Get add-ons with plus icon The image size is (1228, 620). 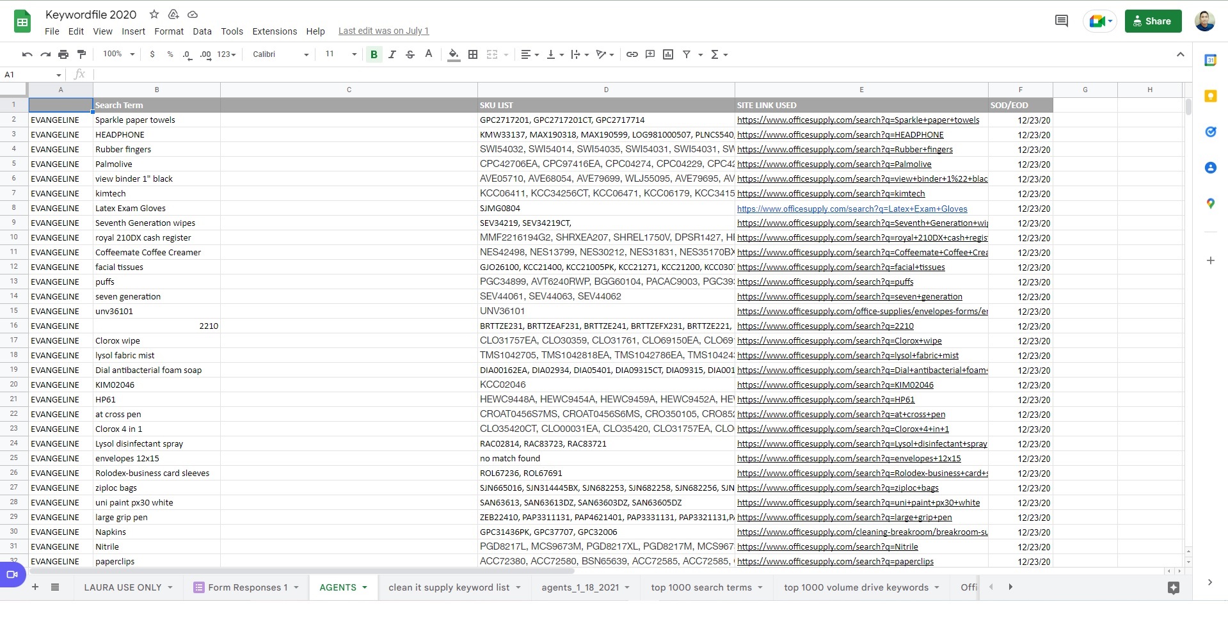1210,260
